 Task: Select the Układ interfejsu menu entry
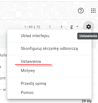click(x=49, y=36)
